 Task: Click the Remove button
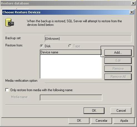coord(118,69)
